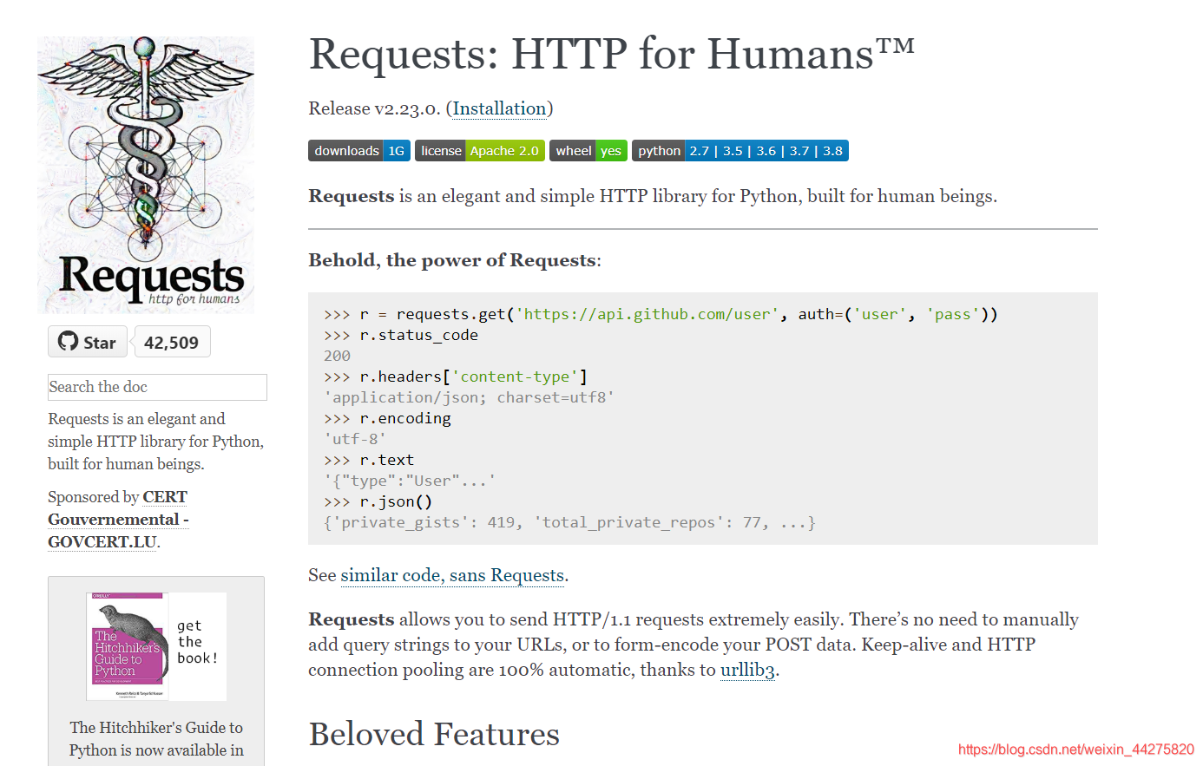Screen dimensions: 1203x766
Task: Click the Beloved Features heading
Action: click(x=434, y=734)
